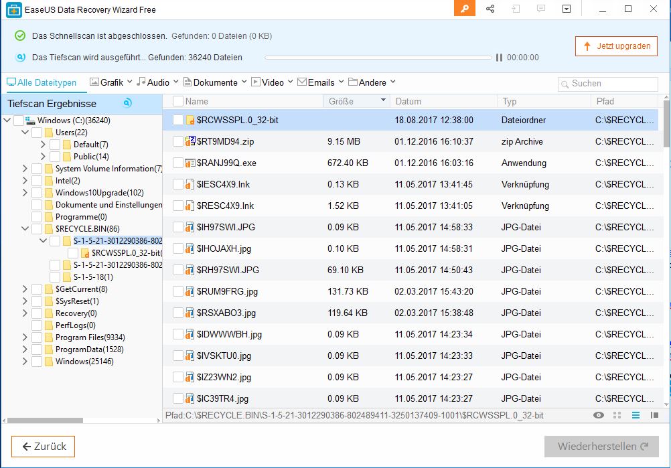Screen dimensions: 671x468
Task: Open the Dokumente filter dropdown
Action: (216, 82)
